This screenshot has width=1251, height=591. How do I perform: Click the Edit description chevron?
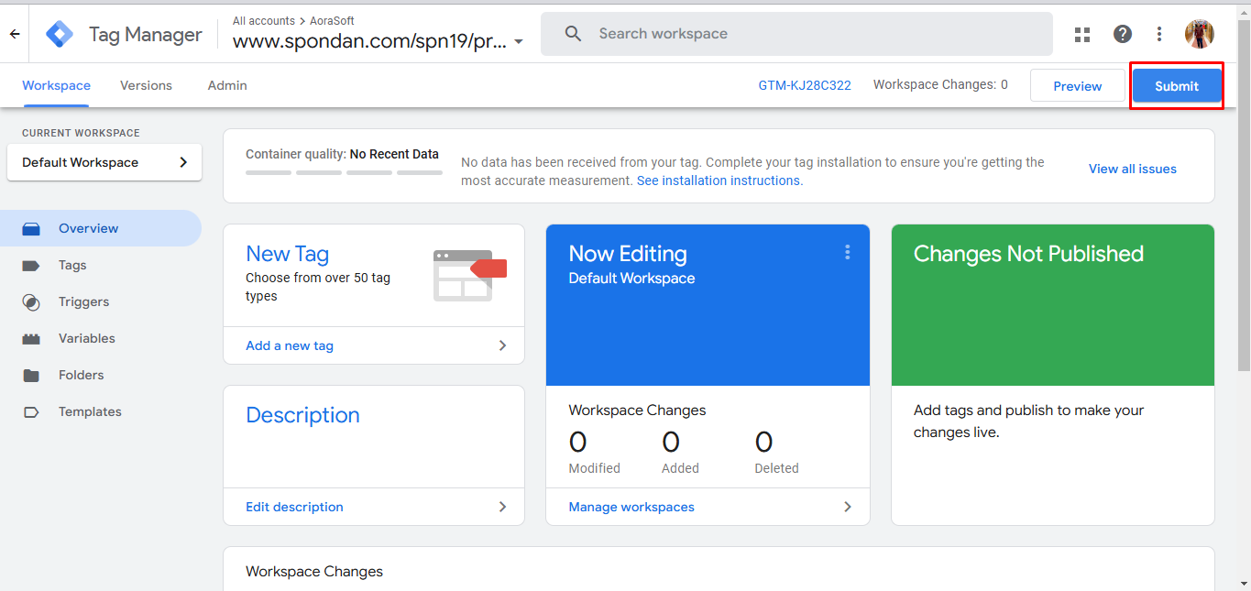coord(502,507)
